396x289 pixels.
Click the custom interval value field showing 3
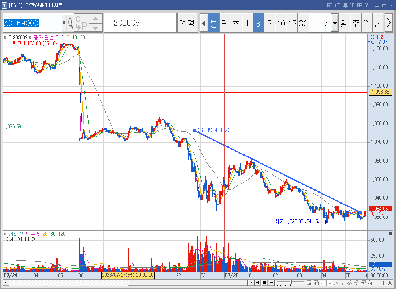pyautogui.click(x=320, y=23)
